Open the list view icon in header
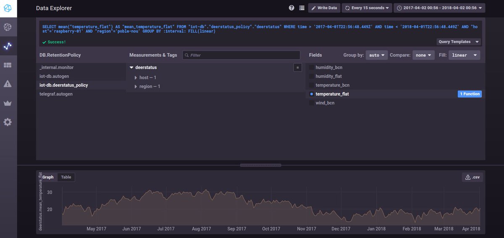 tap(302, 8)
